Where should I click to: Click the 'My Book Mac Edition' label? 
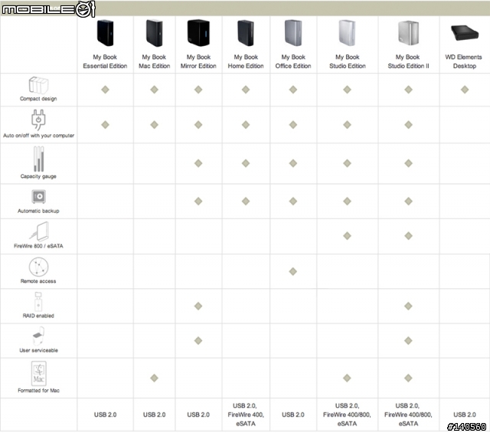point(155,61)
